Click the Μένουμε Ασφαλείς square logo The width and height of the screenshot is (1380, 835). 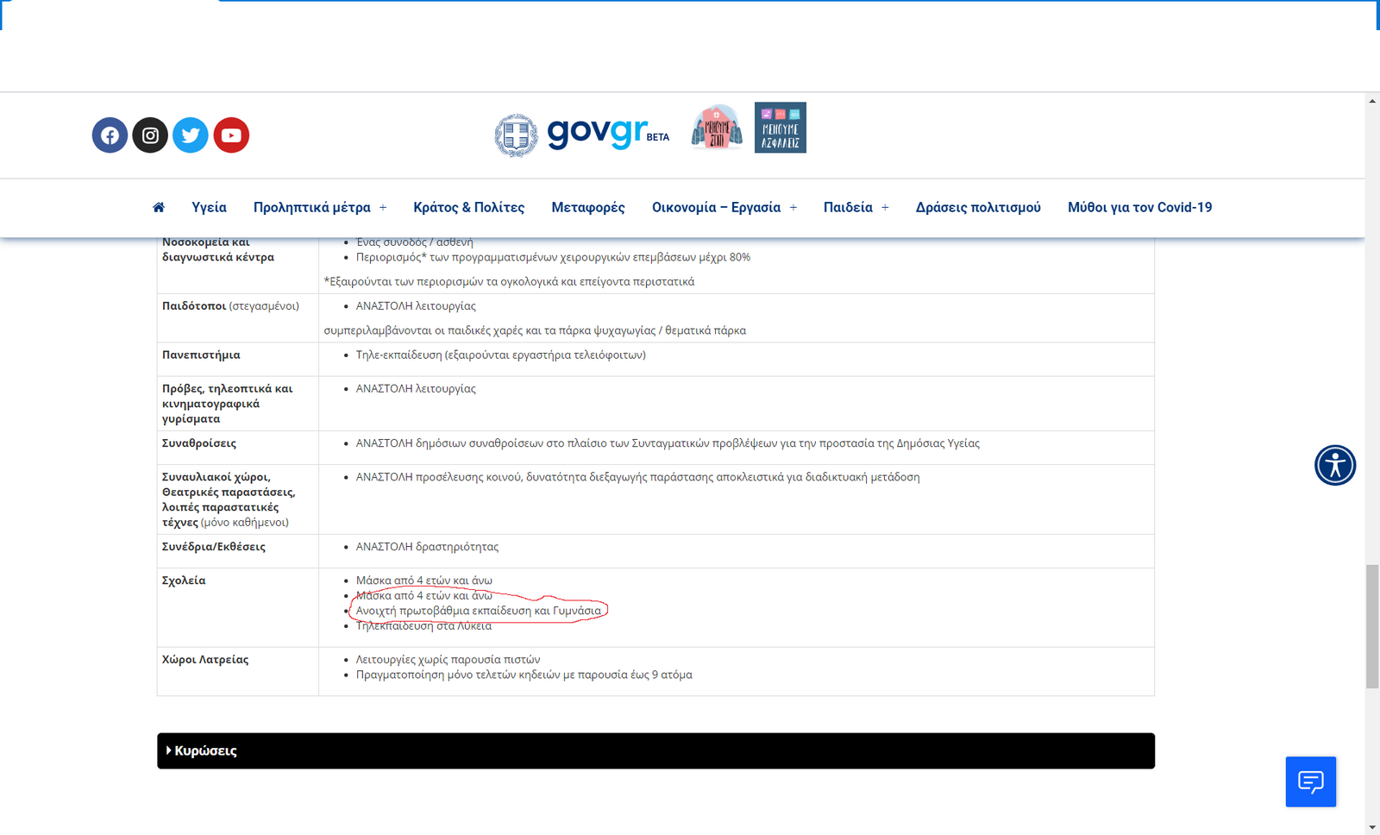781,128
